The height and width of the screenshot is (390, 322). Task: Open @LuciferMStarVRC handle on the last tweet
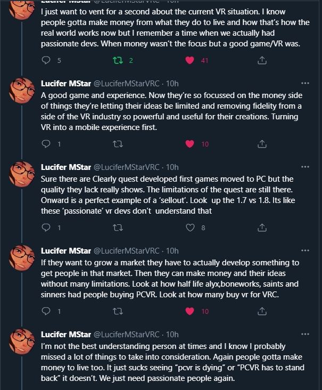pyautogui.click(x=127, y=335)
